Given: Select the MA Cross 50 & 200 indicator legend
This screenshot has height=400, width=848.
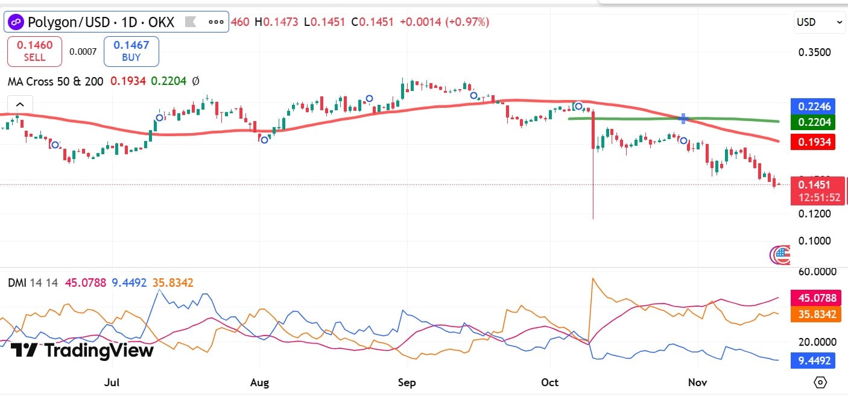Looking at the screenshot, I should [55, 81].
